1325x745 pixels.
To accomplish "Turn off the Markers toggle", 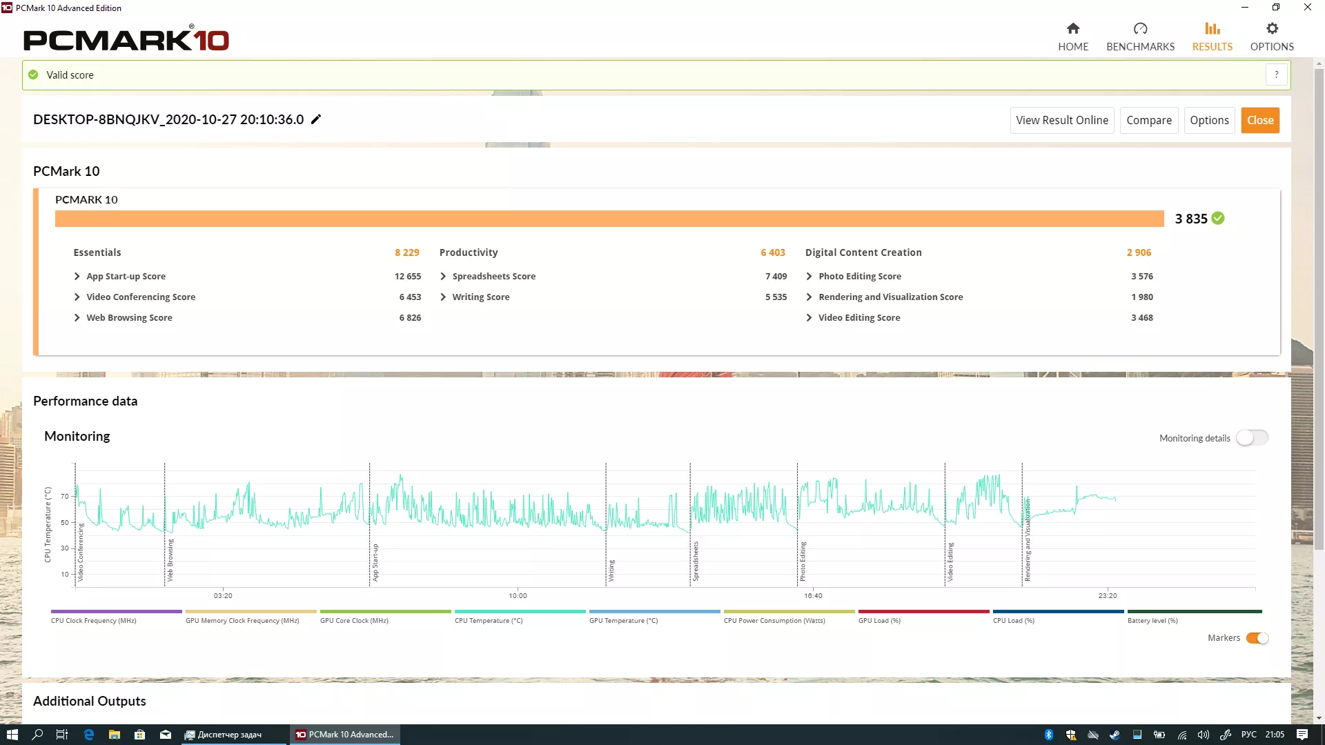I will 1257,638.
